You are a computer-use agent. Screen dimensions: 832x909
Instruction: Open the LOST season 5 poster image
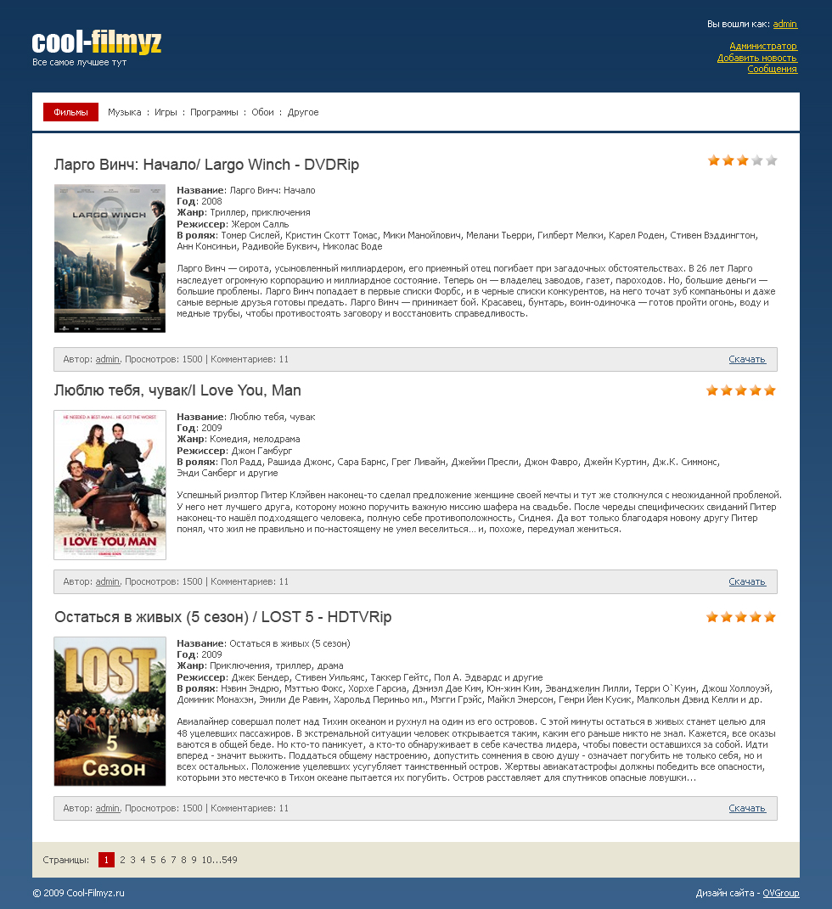coord(110,711)
